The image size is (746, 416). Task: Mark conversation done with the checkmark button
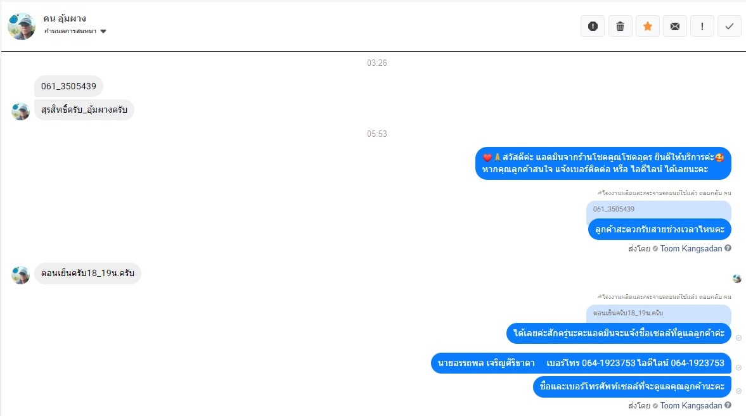tap(730, 26)
